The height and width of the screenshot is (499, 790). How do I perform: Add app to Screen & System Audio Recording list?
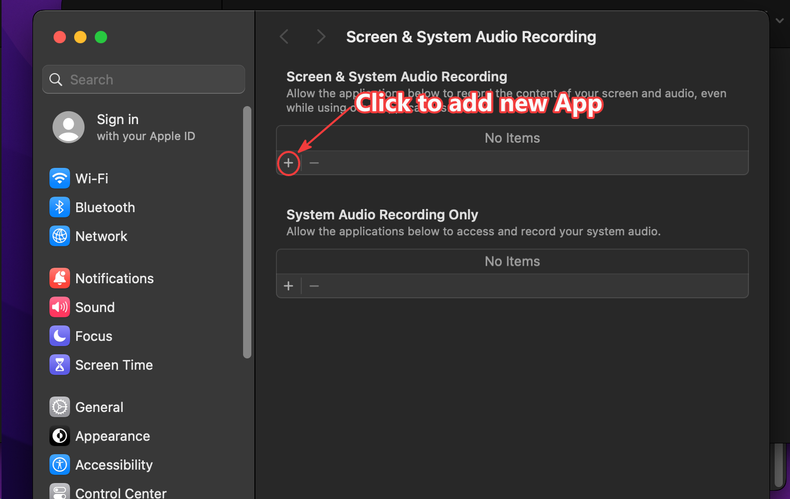(x=288, y=163)
